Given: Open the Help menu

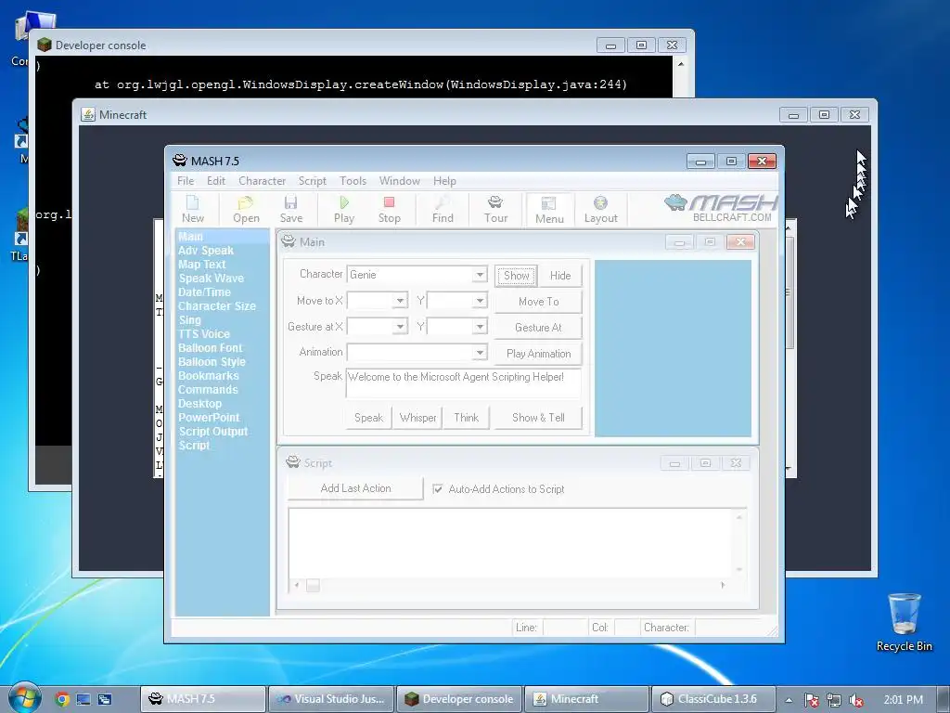Looking at the screenshot, I should coord(444,181).
